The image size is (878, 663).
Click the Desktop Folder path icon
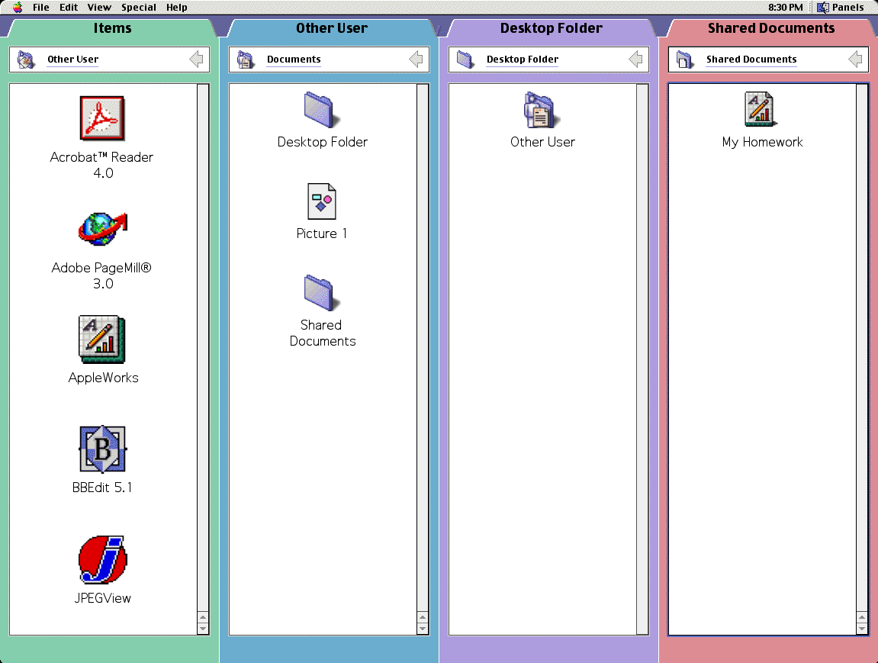465,60
